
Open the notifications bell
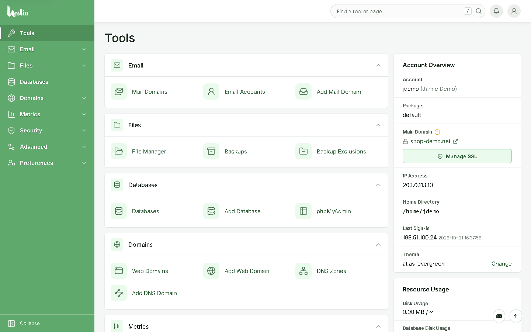tap(496, 11)
